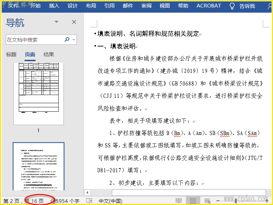Screen dimensions: 273x205
Task: Click the zoom out minus button
Action: [x=218, y=201]
